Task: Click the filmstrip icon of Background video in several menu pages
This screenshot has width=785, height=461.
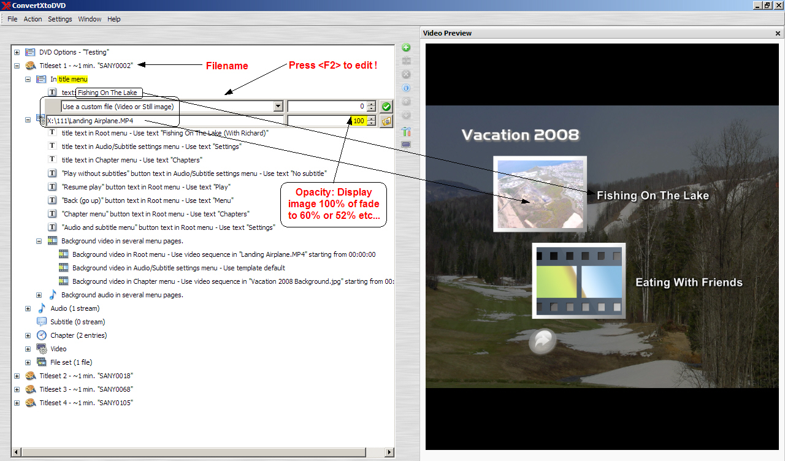Action: (x=53, y=241)
